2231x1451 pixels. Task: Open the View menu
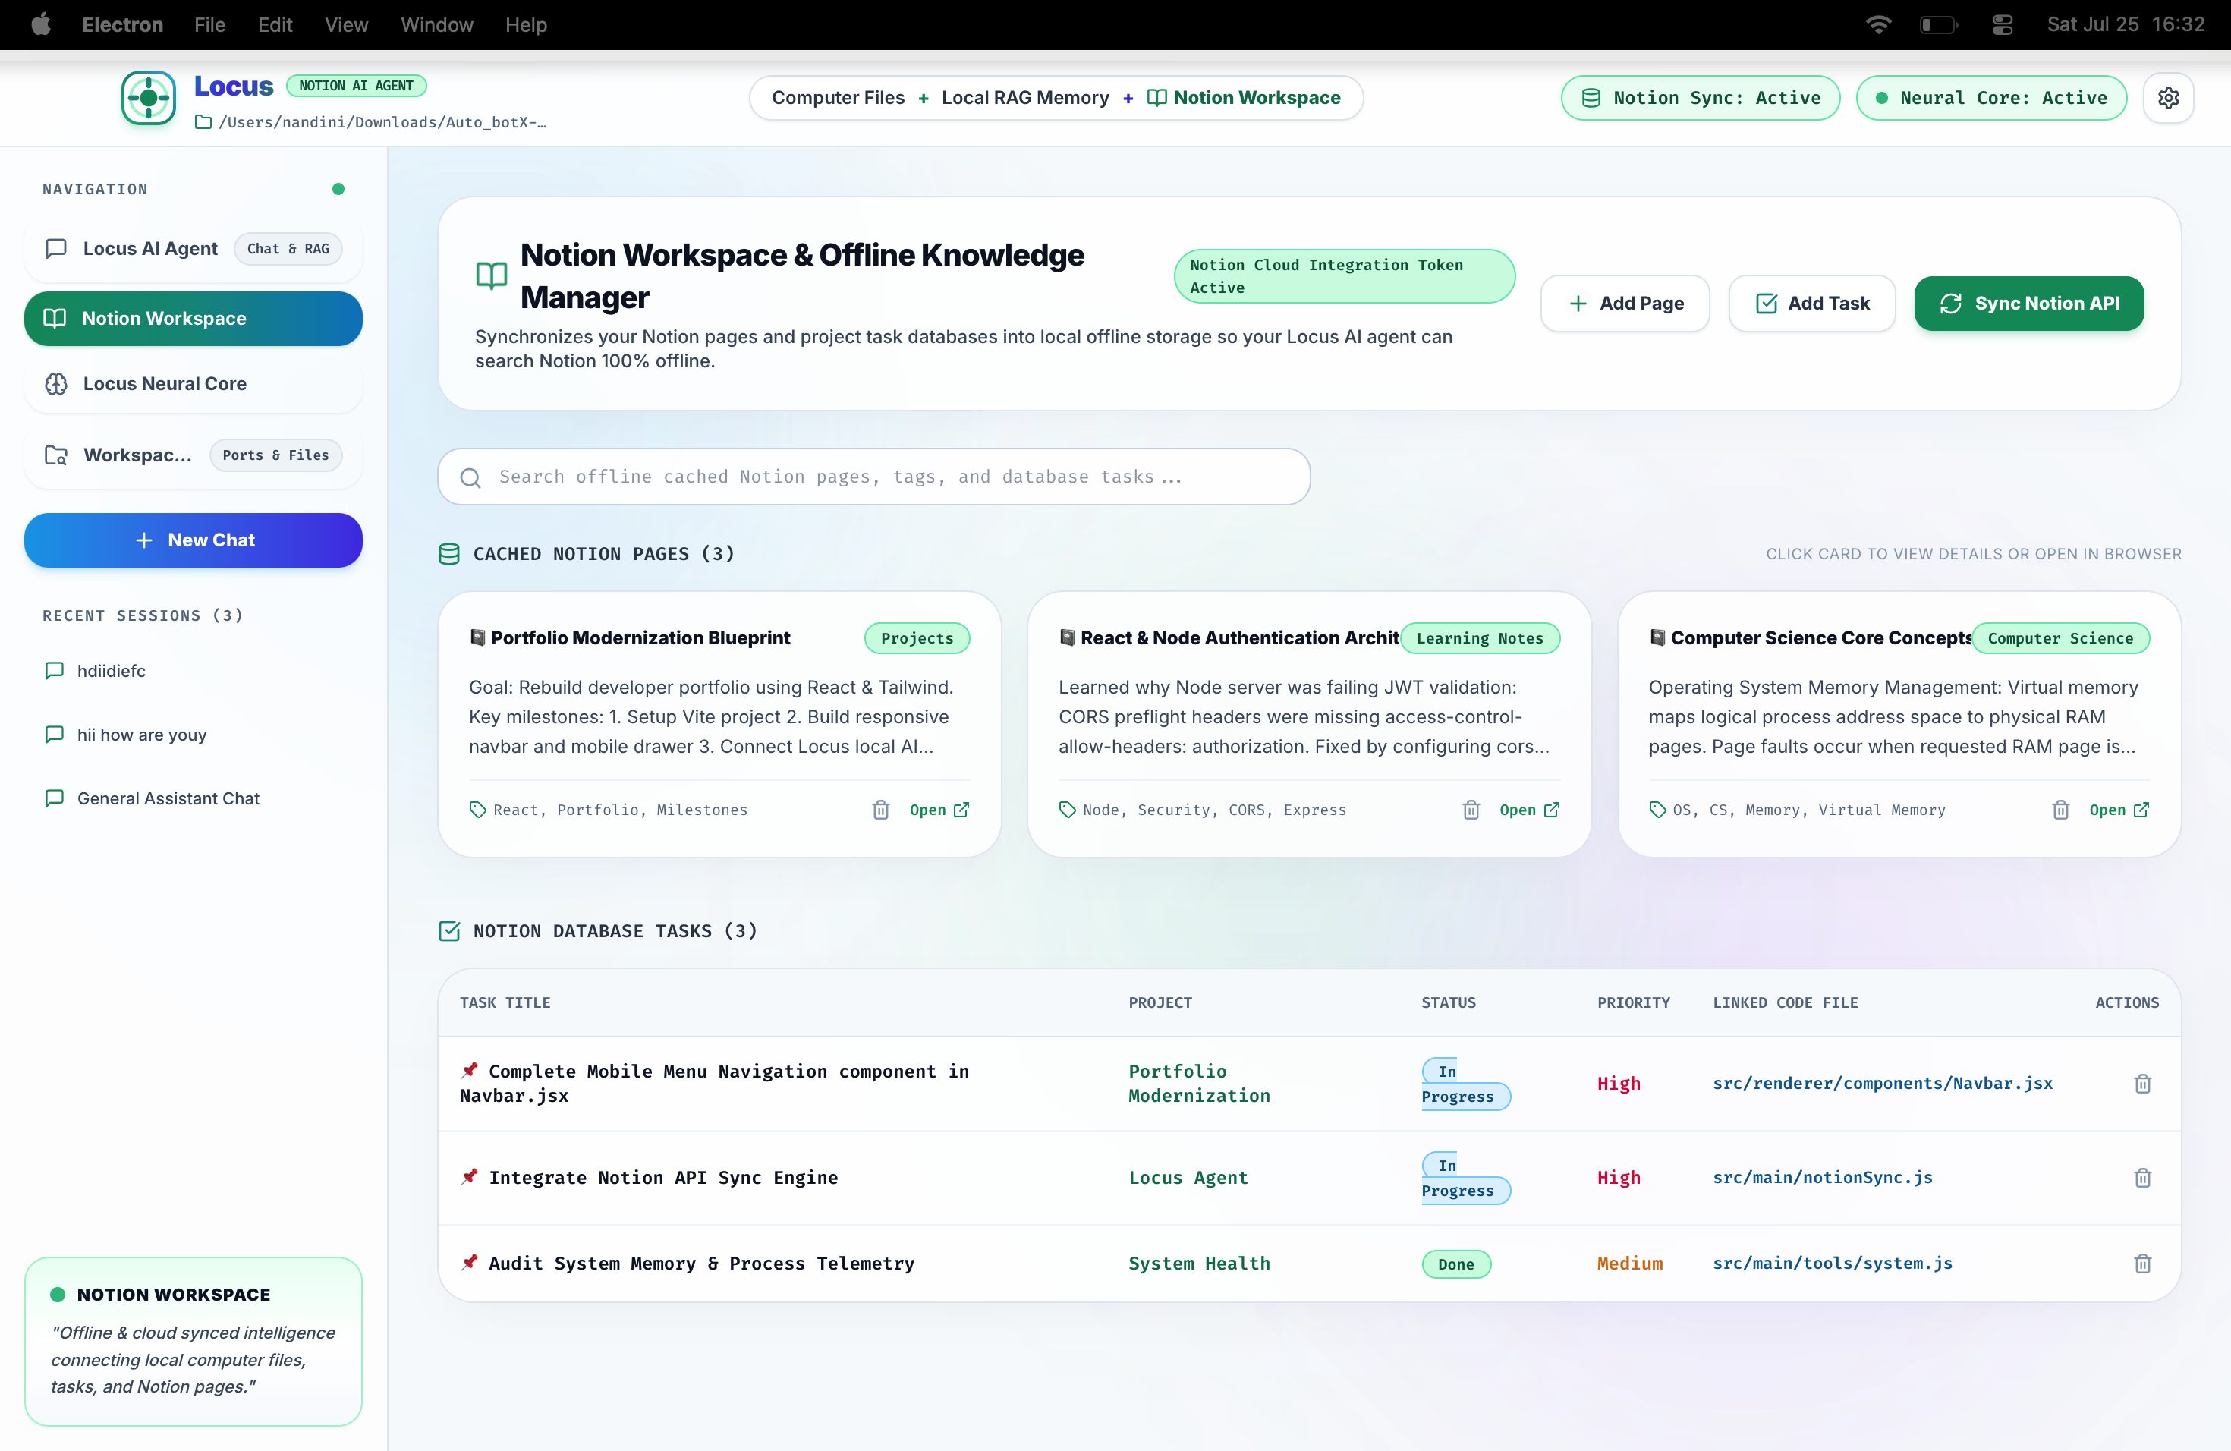coord(346,24)
